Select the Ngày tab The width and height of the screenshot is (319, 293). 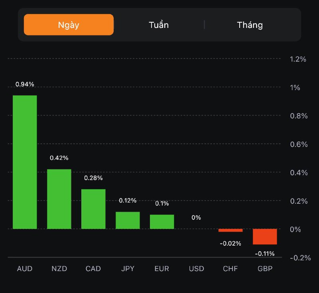click(69, 25)
